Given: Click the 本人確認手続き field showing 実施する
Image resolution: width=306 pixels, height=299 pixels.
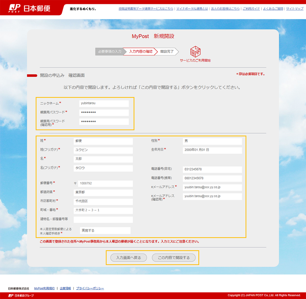Looking at the screenshot, I should pos(105,230).
